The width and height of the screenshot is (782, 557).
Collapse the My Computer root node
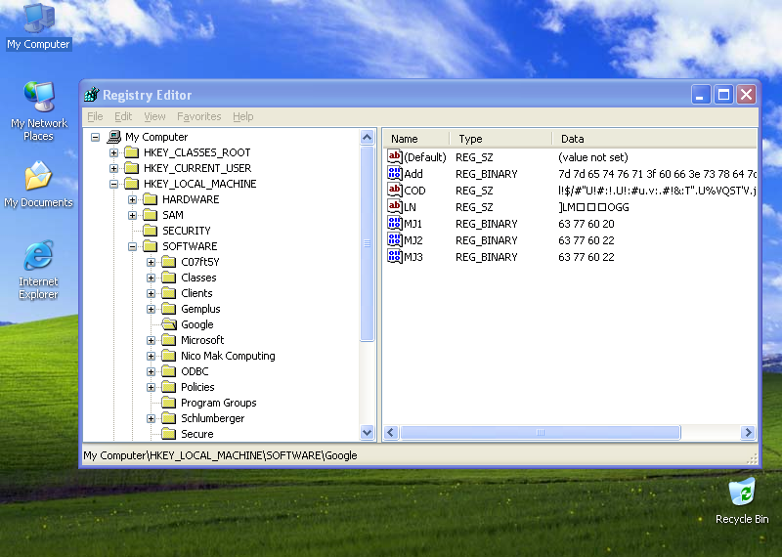[x=95, y=137]
